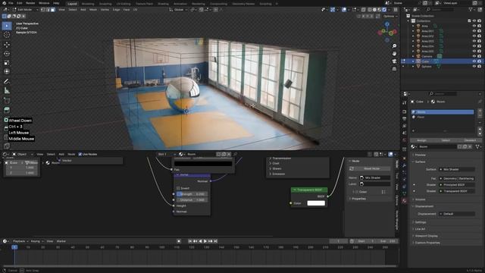The height and width of the screenshot is (273, 485).
Task: Toggle eye visibility for Collection
Action: click(474, 21)
